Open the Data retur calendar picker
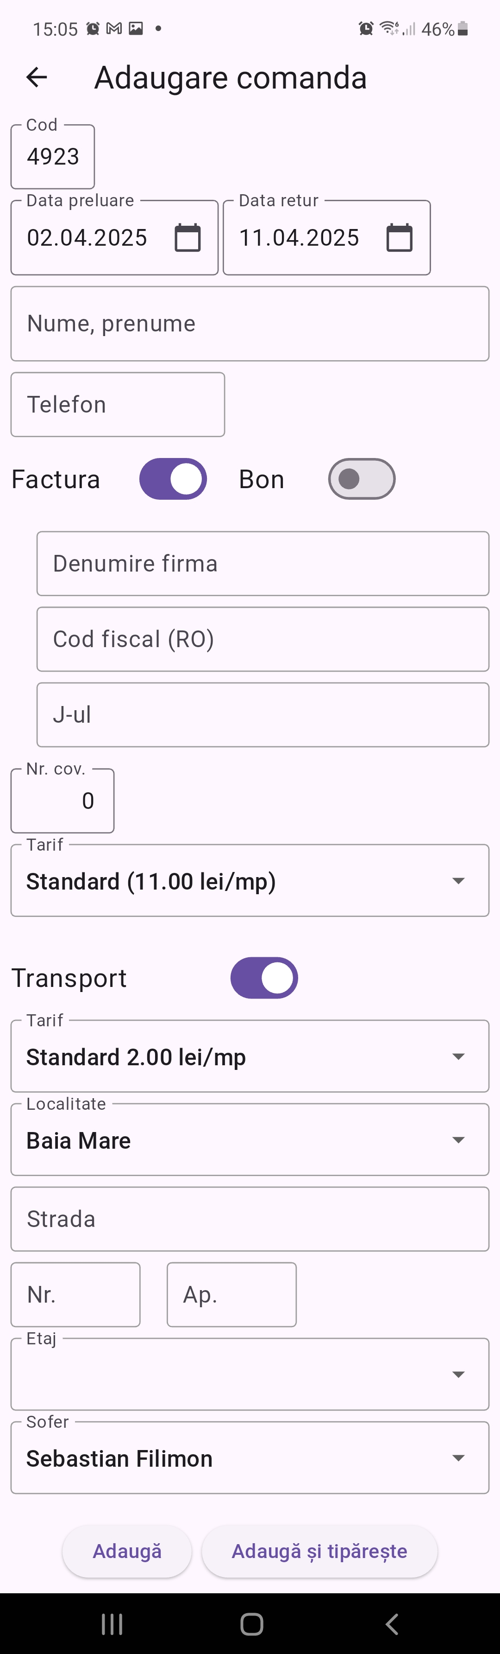Screen dimensions: 500x1654 pos(400,237)
